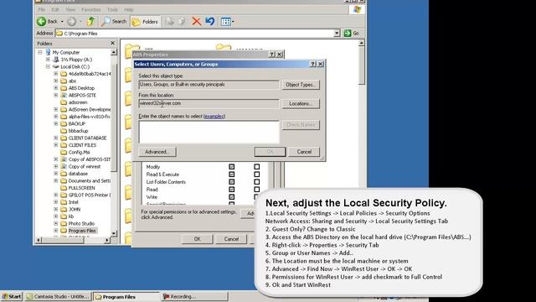Close the Folders pane with X
This screenshot has height=302, width=536.
tap(112, 43)
